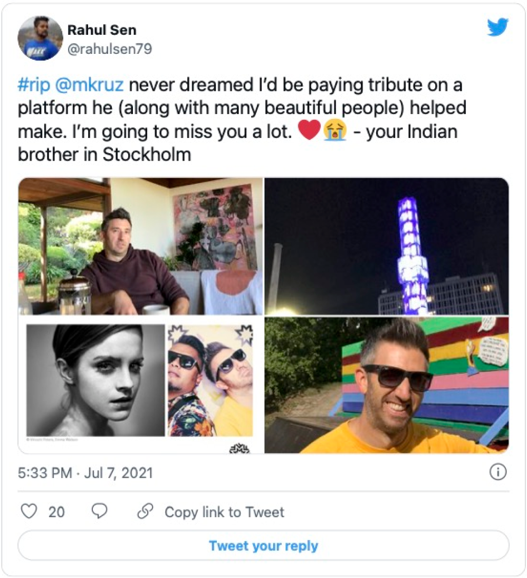Open the tweet info circle icon
Viewport: 527px width, 578px height.
[497, 472]
